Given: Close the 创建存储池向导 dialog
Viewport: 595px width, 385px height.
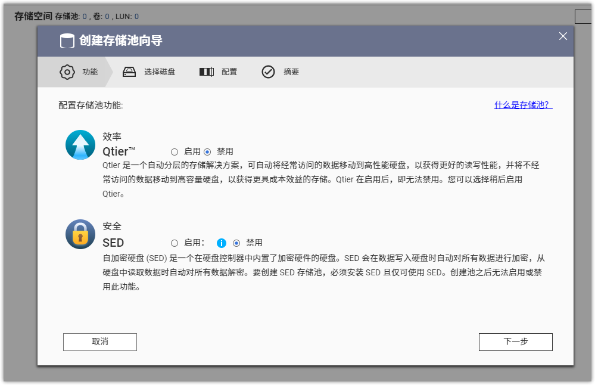Looking at the screenshot, I should click(x=563, y=36).
